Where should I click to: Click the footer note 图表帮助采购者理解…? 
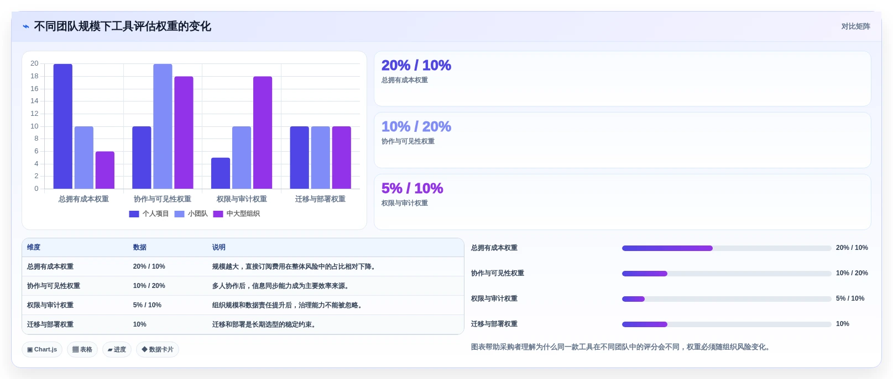620,347
